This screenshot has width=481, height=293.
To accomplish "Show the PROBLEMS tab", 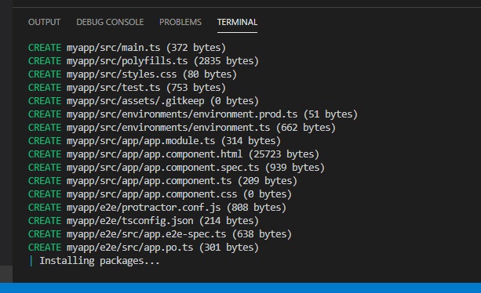I will coord(180,22).
